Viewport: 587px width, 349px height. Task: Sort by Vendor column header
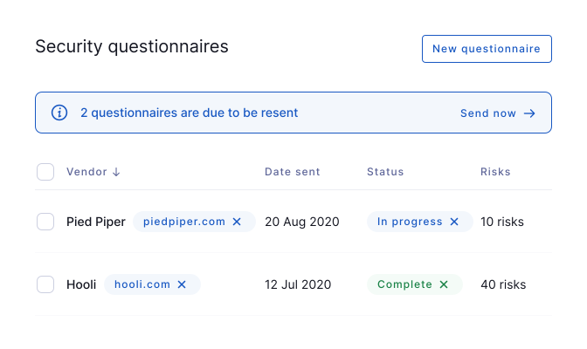86,172
